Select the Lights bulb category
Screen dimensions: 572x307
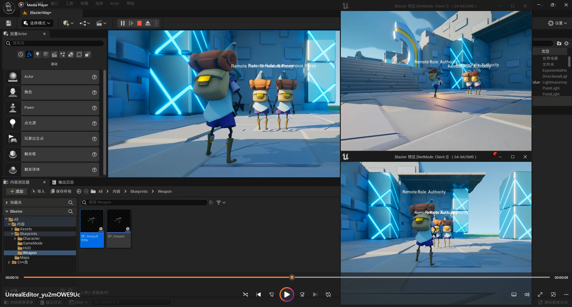click(x=38, y=54)
